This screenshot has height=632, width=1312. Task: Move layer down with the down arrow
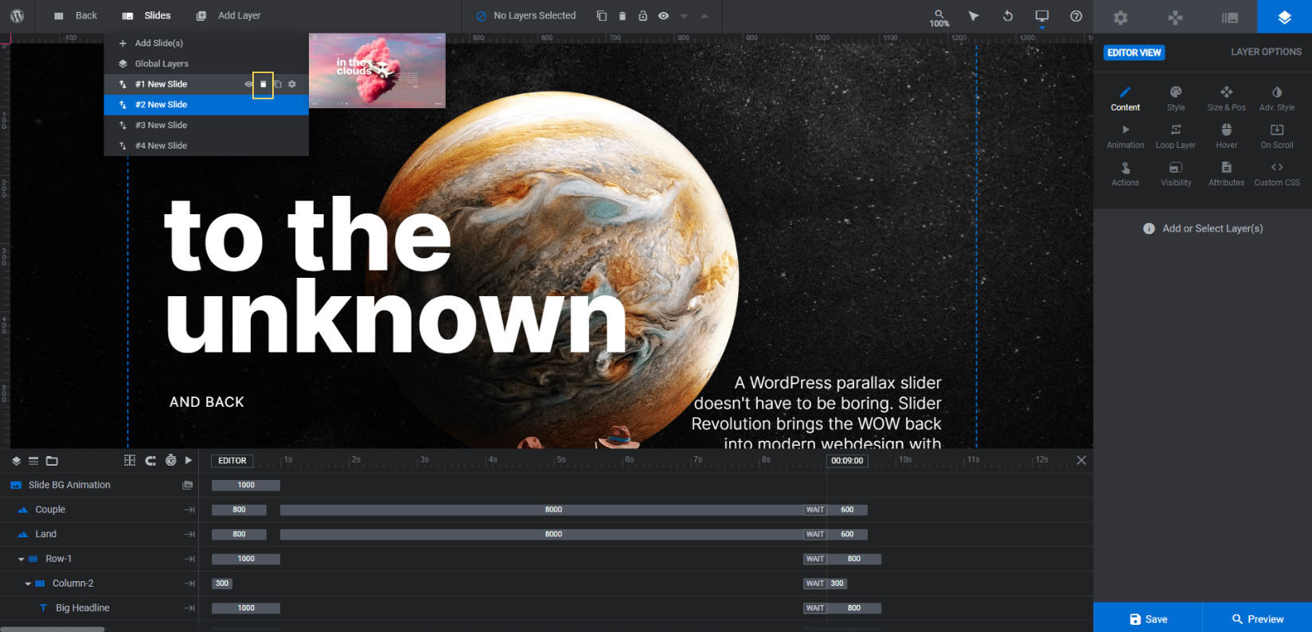point(684,16)
